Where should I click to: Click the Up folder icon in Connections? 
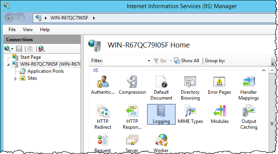click(30, 49)
